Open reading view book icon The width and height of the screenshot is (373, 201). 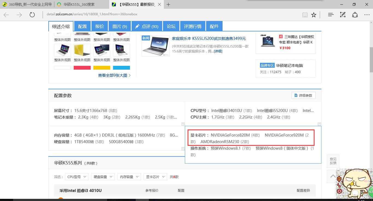click(305, 15)
